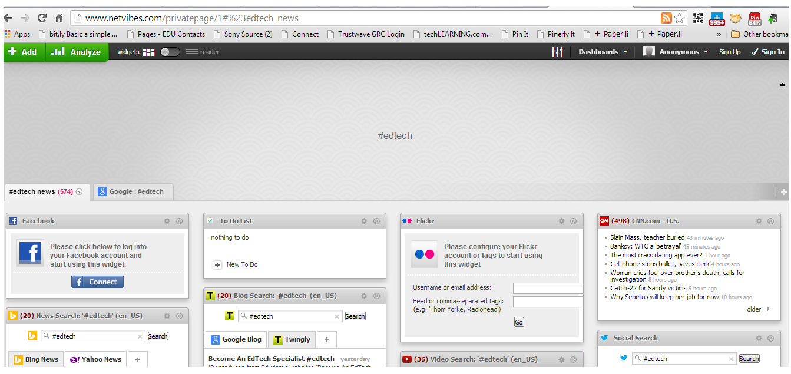Open the Dashboards dropdown menu
This screenshot has height=374, width=791.
click(603, 52)
